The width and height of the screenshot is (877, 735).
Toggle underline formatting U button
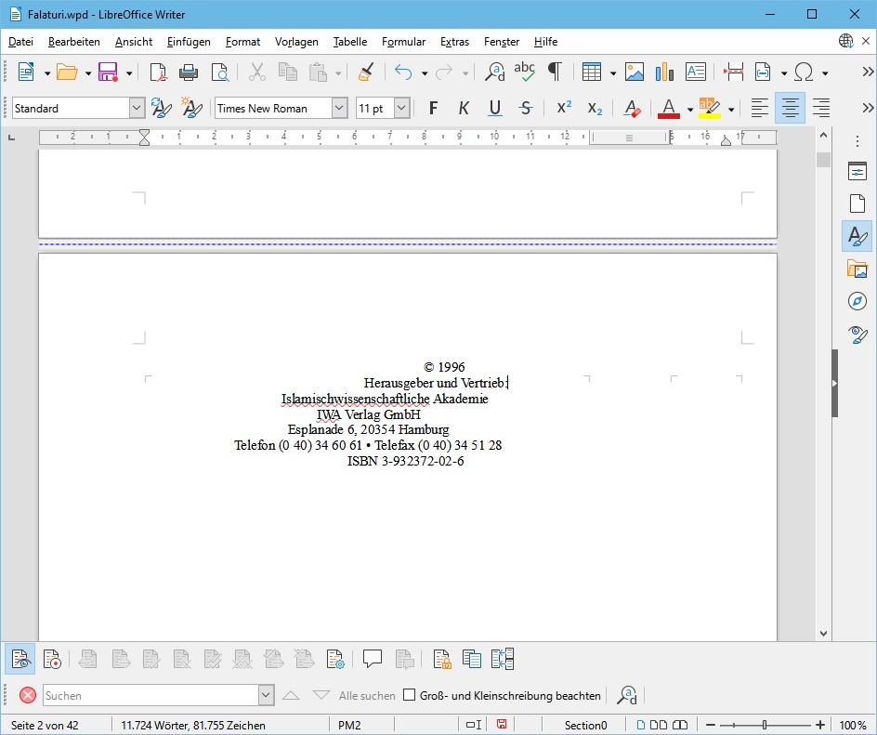[495, 109]
